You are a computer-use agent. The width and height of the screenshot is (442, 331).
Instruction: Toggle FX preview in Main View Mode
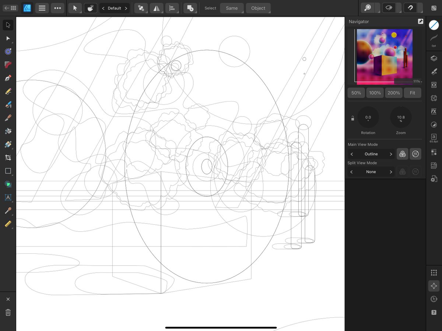tap(415, 154)
